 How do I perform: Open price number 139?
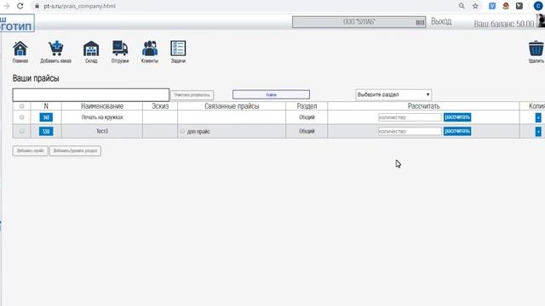[46, 131]
